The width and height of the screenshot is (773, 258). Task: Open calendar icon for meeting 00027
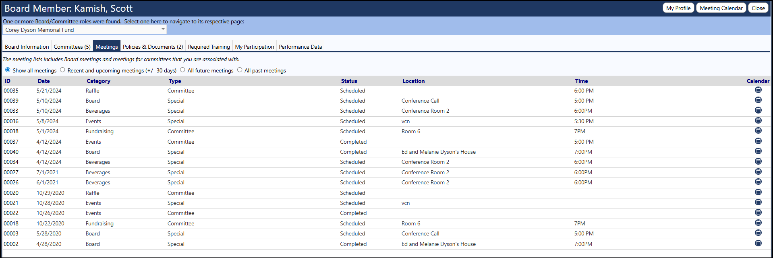758,171
